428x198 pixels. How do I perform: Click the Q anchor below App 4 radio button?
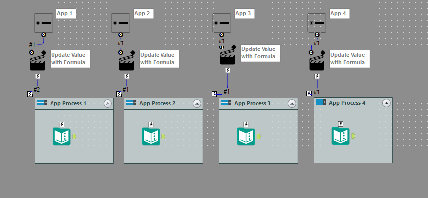click(x=317, y=35)
